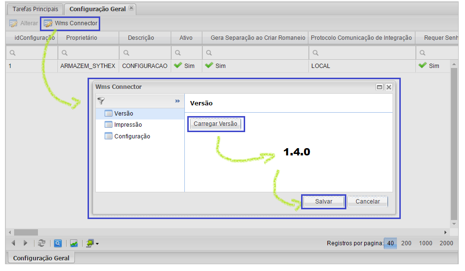Collapse the side panel with the double-chevron
This screenshot has height=271, width=465.
tap(178, 101)
